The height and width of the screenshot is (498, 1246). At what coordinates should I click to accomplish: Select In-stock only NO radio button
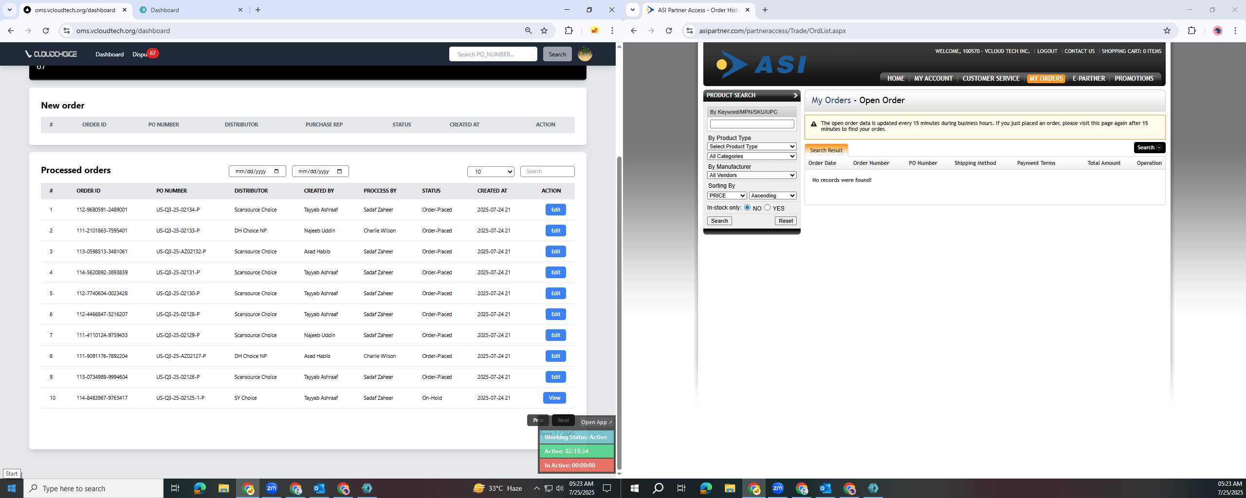pos(747,208)
